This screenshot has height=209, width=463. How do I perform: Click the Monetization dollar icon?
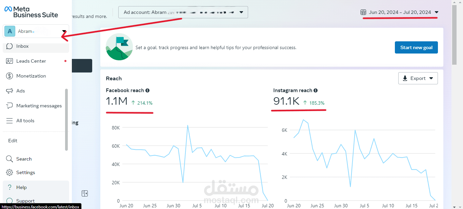(9, 76)
